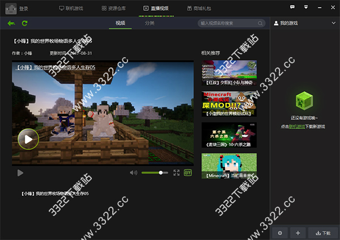The width and height of the screenshot is (340, 240).
Task: Select the 直播视频 tab
Action: (x=156, y=8)
